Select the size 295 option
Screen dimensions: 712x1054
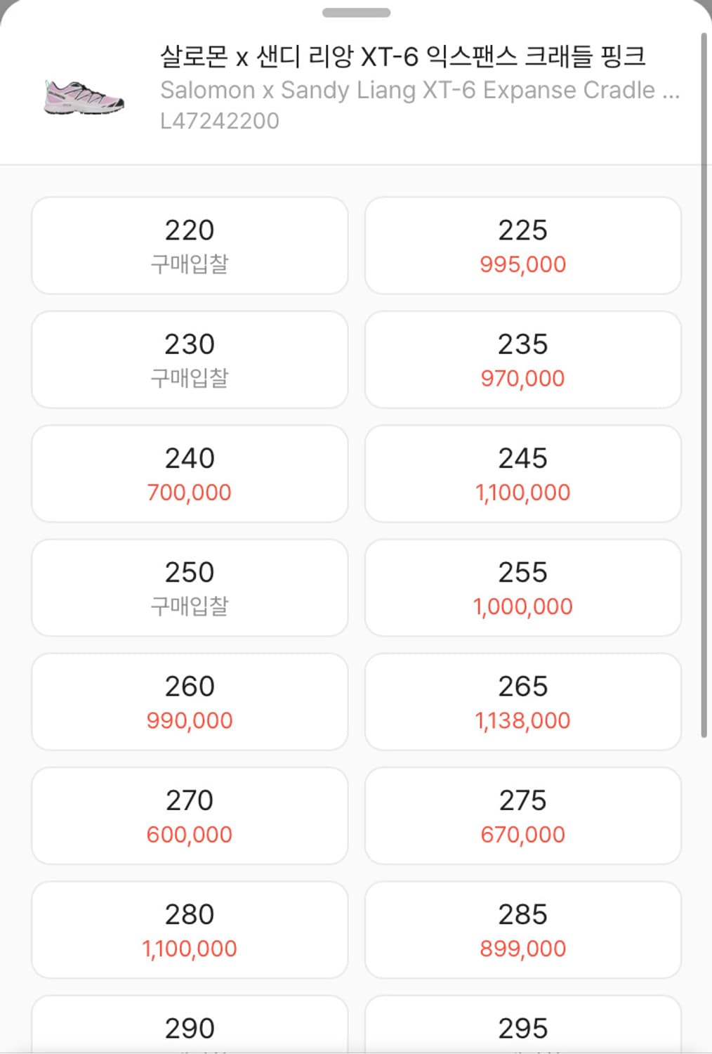[522, 1029]
